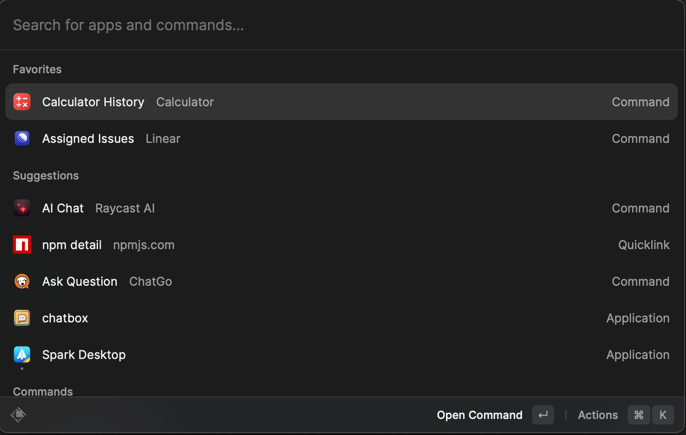The image size is (686, 435).
Task: Click Command label in Calculator History row
Action: (x=641, y=102)
